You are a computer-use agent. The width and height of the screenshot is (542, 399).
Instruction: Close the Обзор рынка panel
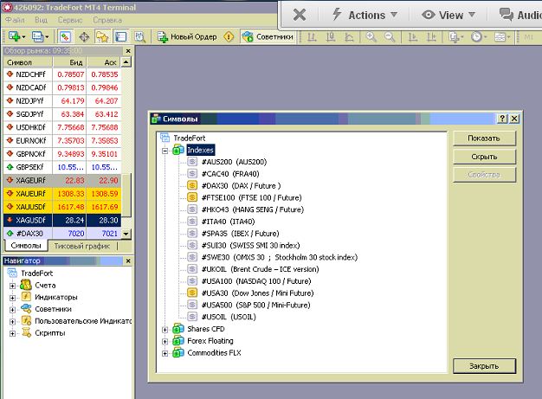[128, 51]
